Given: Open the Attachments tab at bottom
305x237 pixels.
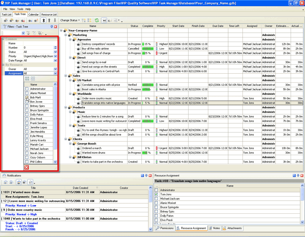Looking at the screenshot, I should tap(233, 228).
